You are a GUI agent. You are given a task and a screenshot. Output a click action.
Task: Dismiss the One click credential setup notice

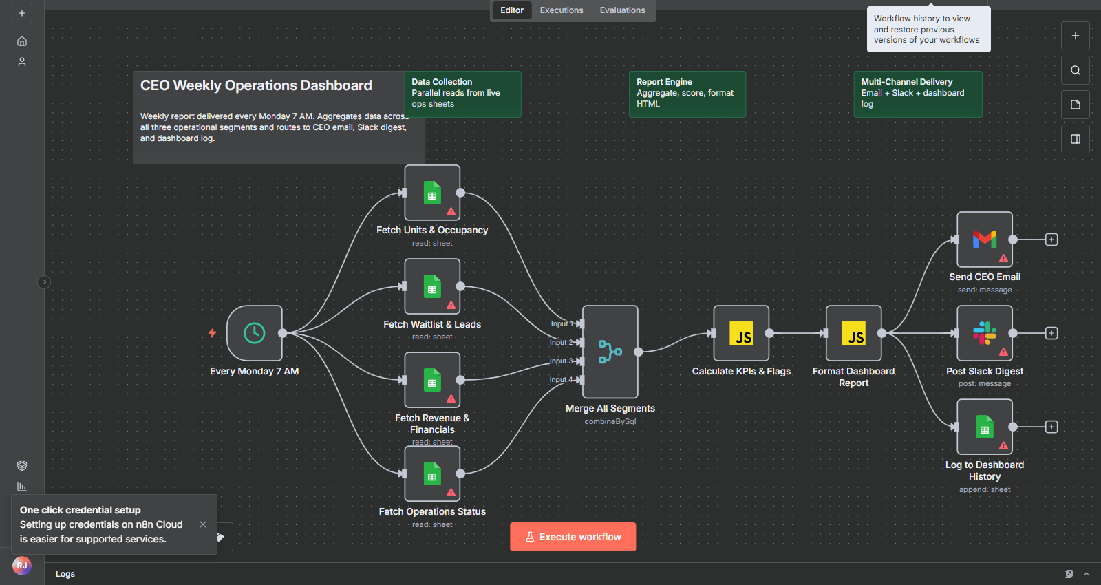pos(203,524)
